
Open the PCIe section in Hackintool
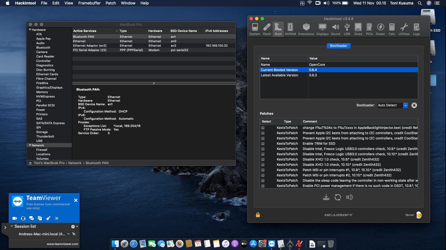coord(369,29)
